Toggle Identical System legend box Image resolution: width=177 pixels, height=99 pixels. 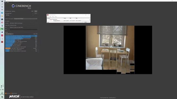[x=11, y=94]
